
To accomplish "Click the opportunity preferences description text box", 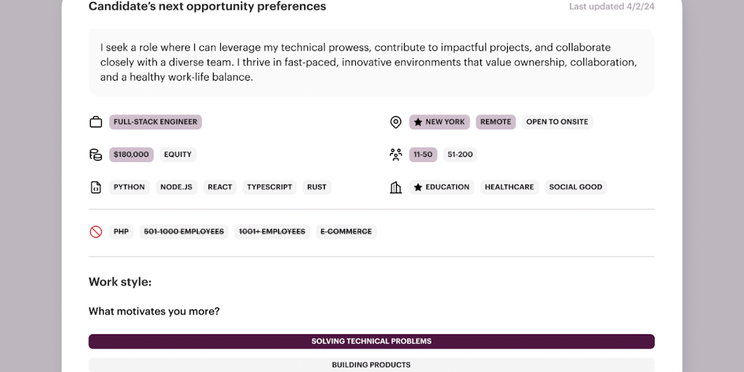I will (x=371, y=62).
